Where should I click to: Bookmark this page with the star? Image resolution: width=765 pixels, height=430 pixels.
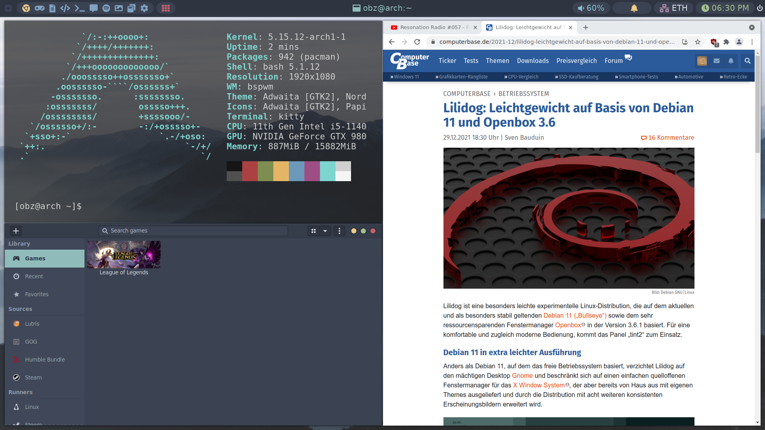point(698,42)
